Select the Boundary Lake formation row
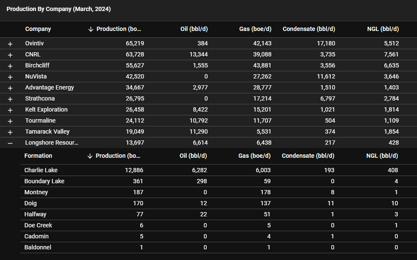Viewport: 417px width, 260px height. [x=219, y=182]
